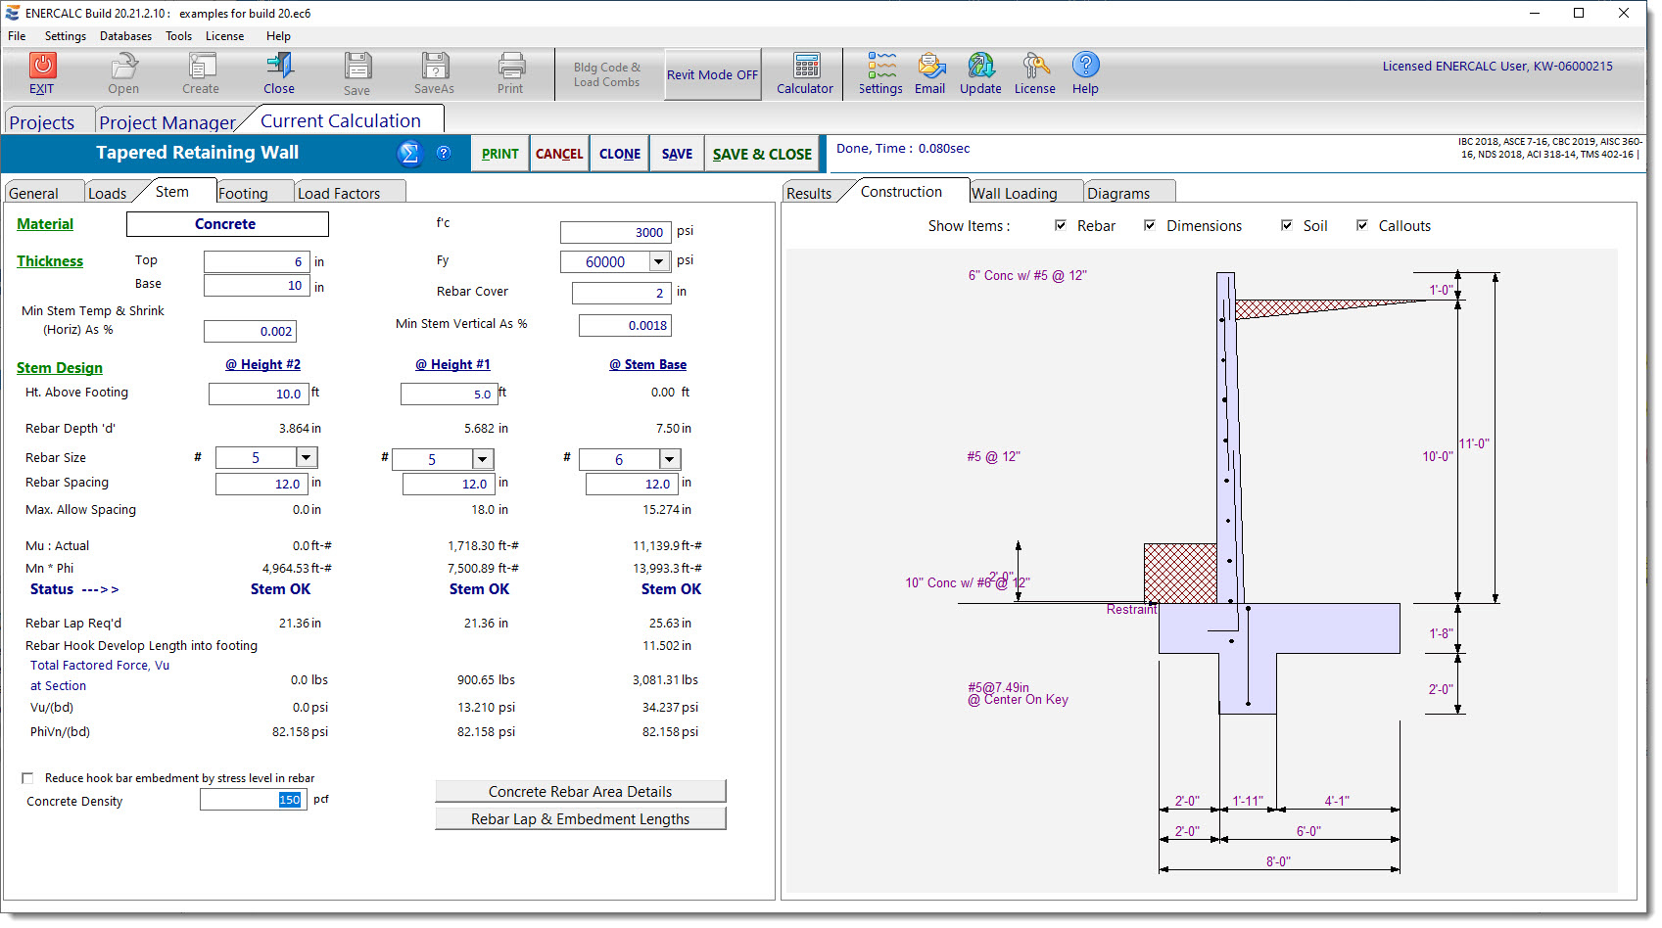Expand the Fy 60000 dropdown
This screenshot has width=1662, height=928.
click(659, 261)
